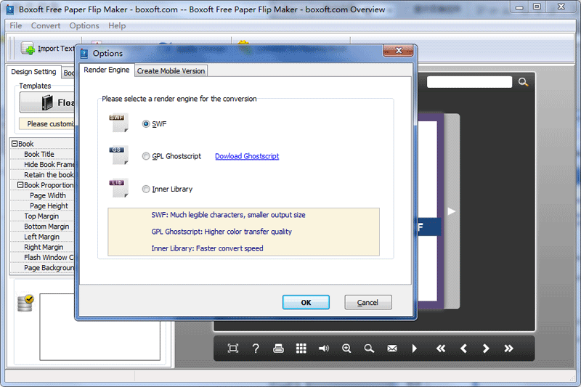Image resolution: width=581 pixels, height=387 pixels.
Task: Open help question mark icon
Action: pyautogui.click(x=256, y=348)
